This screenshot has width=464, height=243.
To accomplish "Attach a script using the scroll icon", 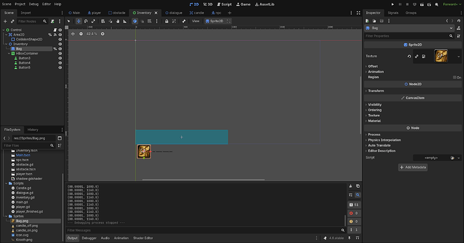I will point(53,21).
